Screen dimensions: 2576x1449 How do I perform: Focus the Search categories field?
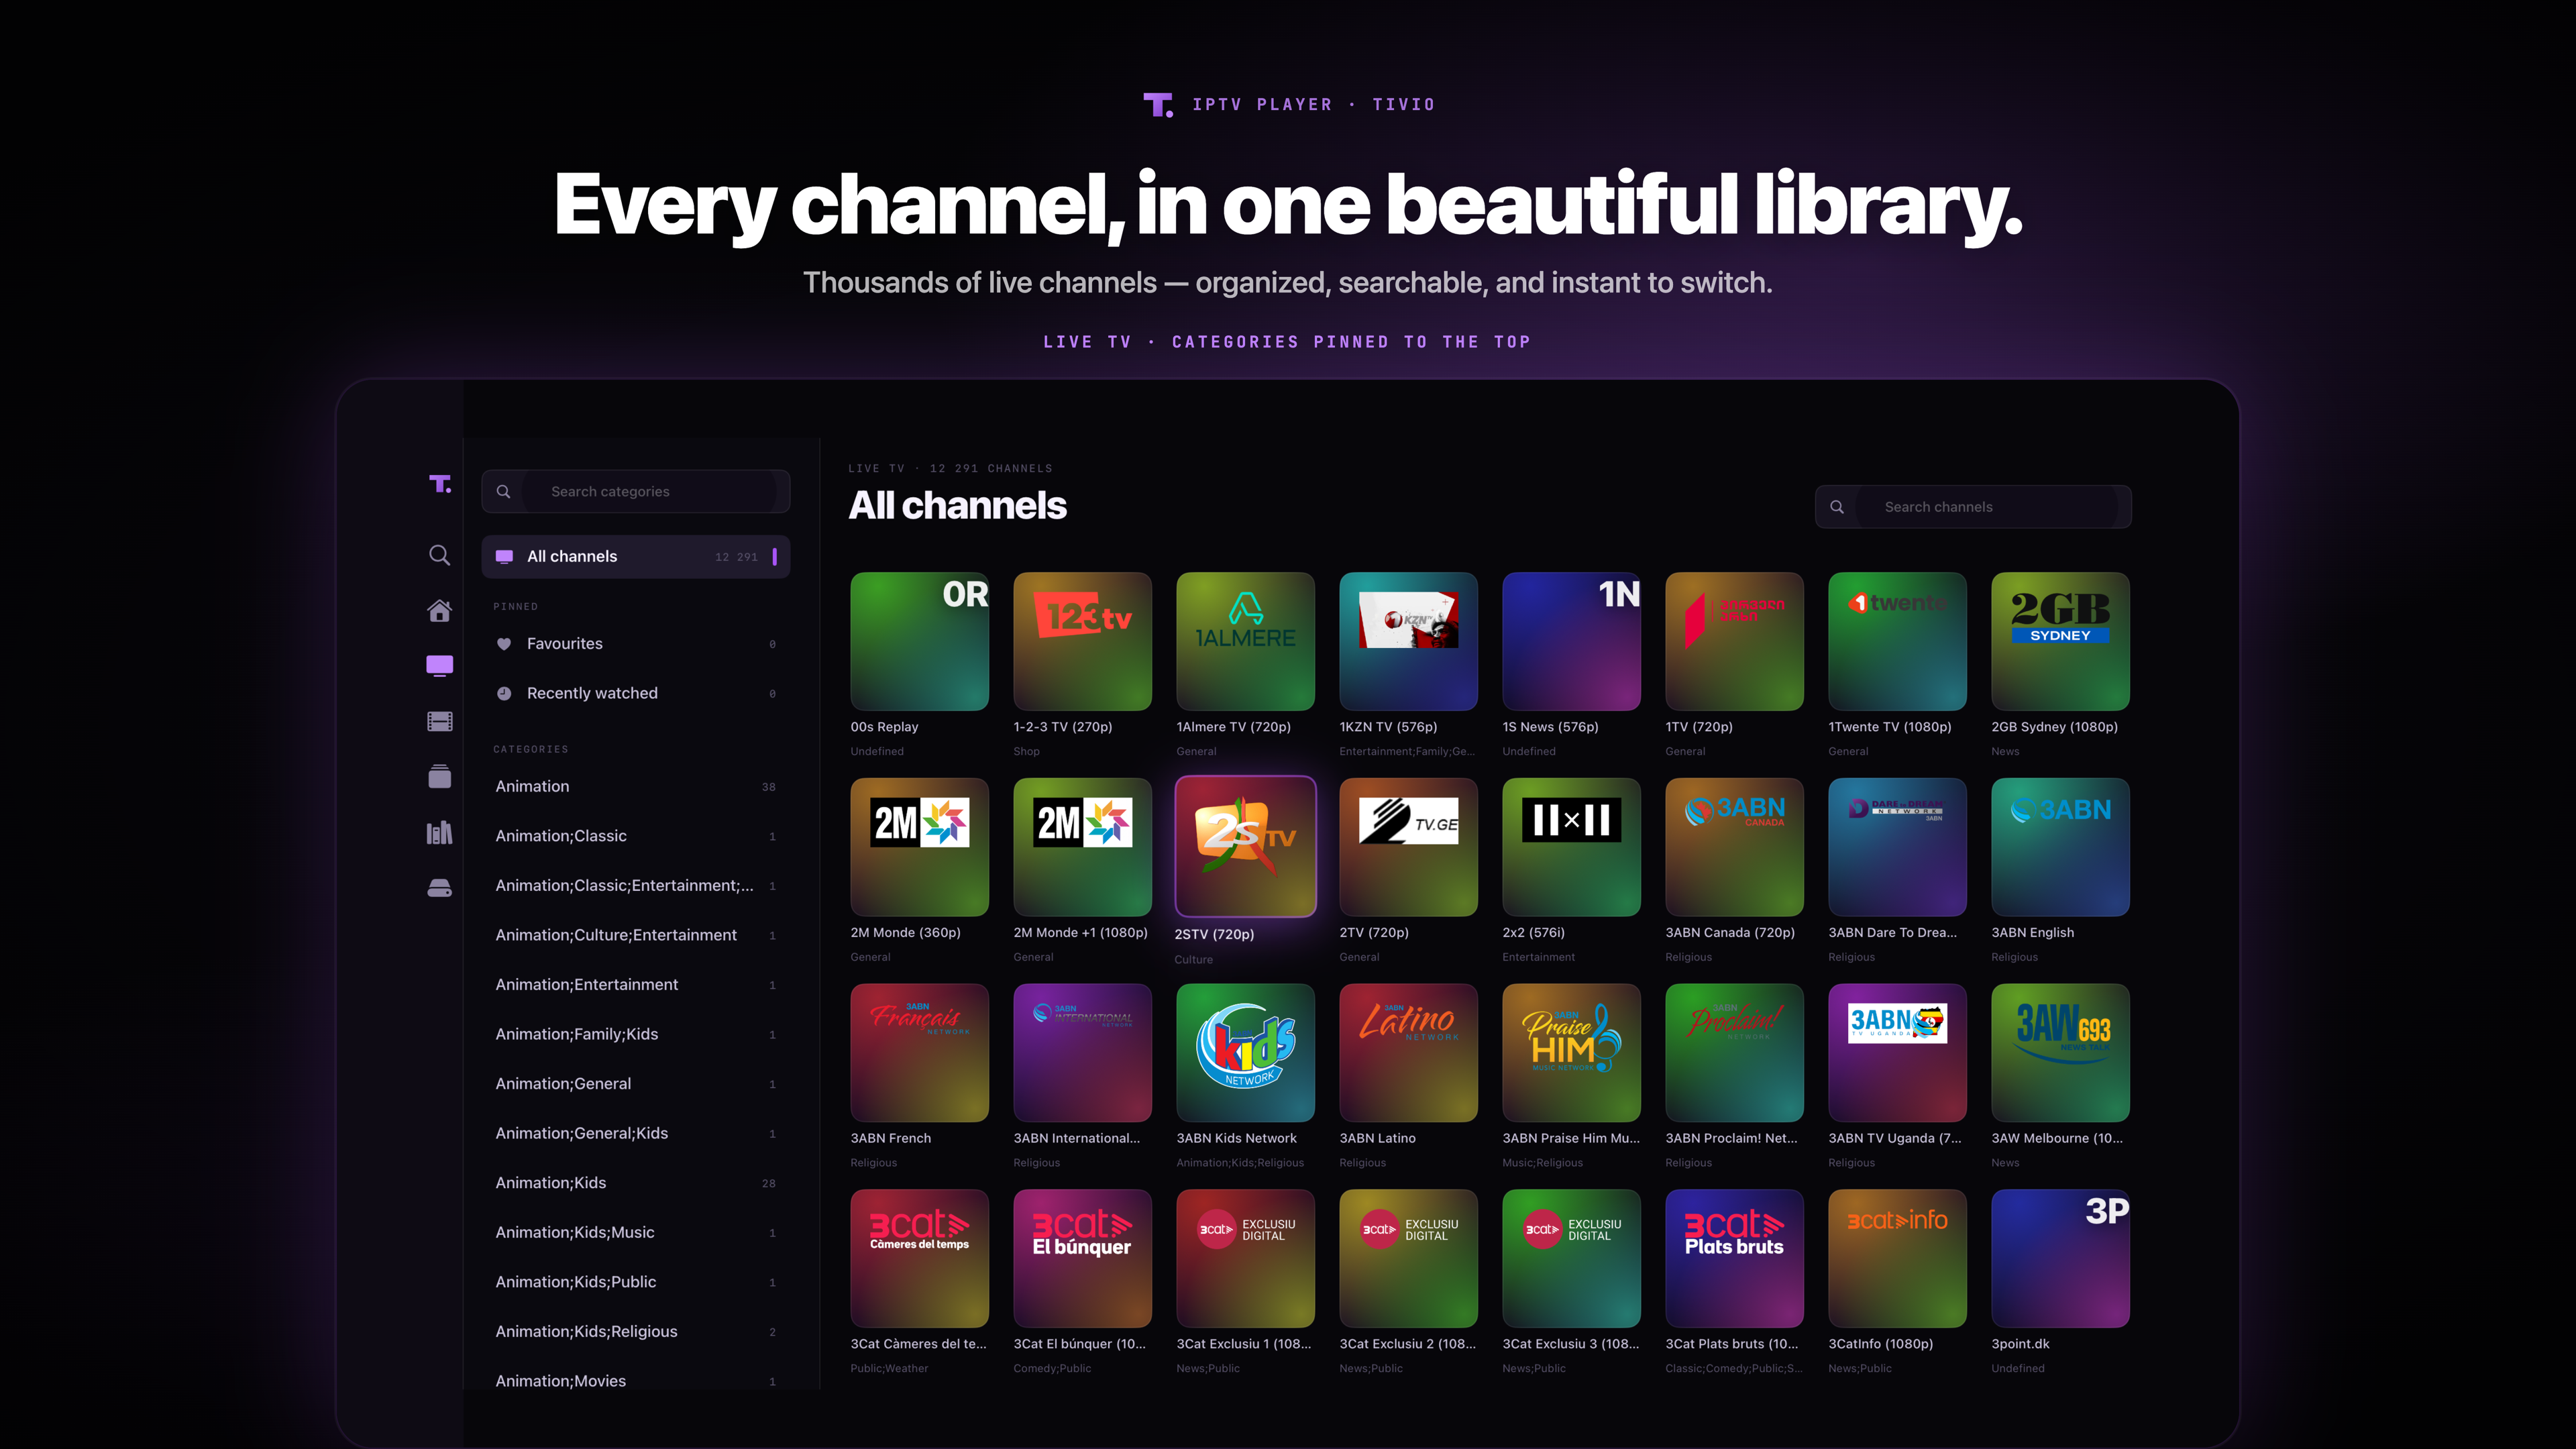[x=636, y=492]
